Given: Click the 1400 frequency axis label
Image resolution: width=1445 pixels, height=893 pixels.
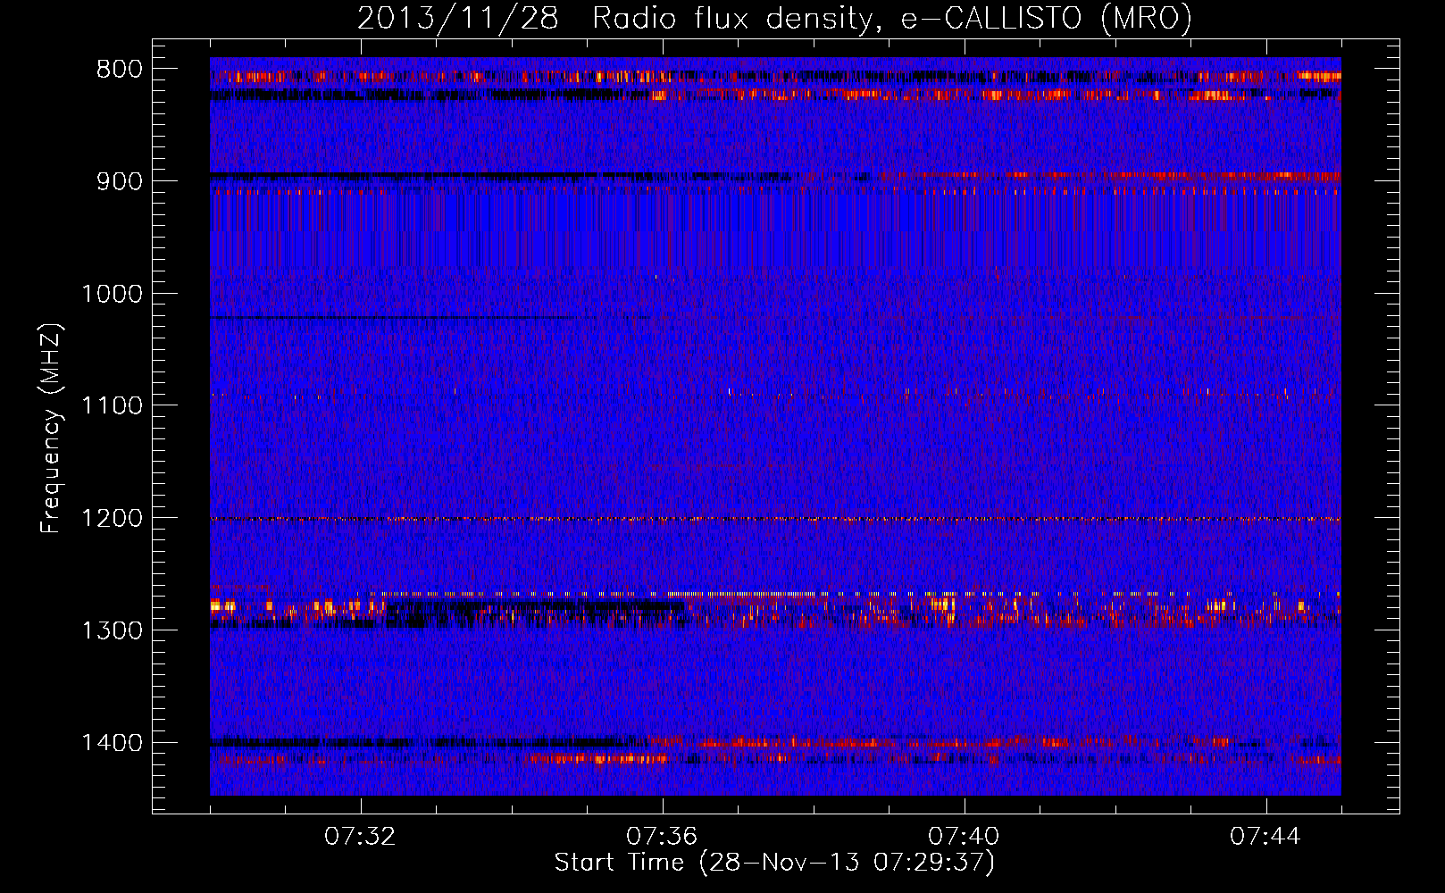Looking at the screenshot, I should click(x=112, y=743).
